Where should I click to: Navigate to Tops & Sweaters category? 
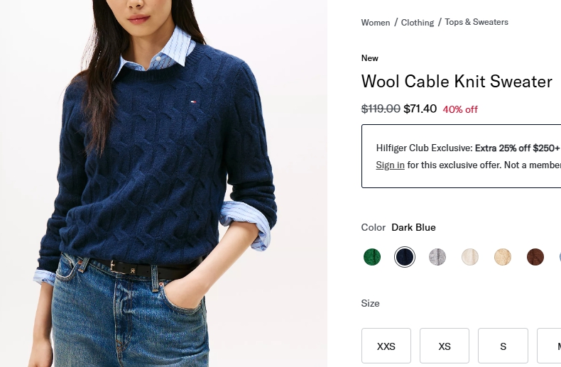[476, 22]
